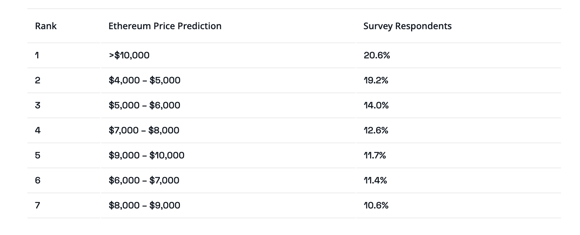Click the $9,000 – $10,000 price cell
The height and width of the screenshot is (235, 580).
point(147,155)
